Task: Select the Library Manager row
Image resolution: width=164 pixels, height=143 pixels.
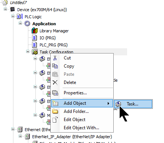Action: 54,31
